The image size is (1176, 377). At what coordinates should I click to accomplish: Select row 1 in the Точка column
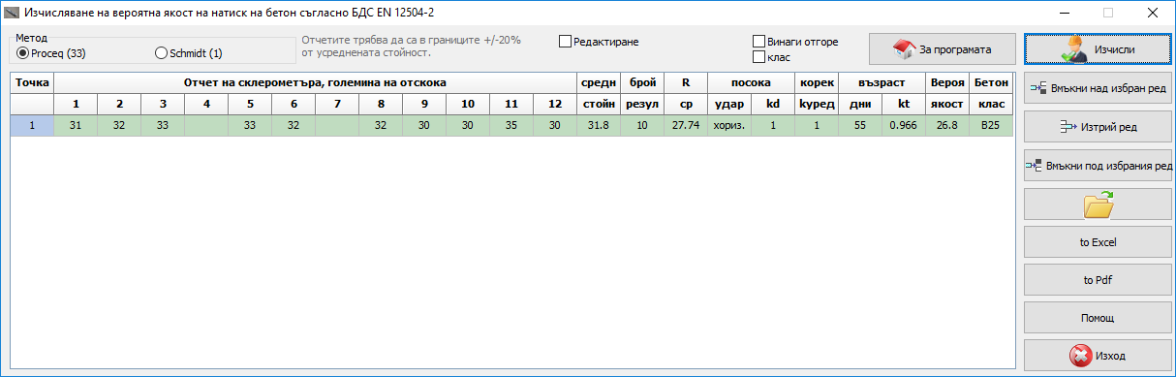(32, 125)
